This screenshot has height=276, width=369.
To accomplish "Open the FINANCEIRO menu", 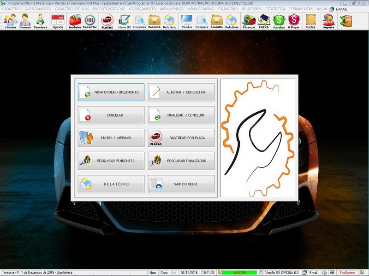I will coord(228,9).
